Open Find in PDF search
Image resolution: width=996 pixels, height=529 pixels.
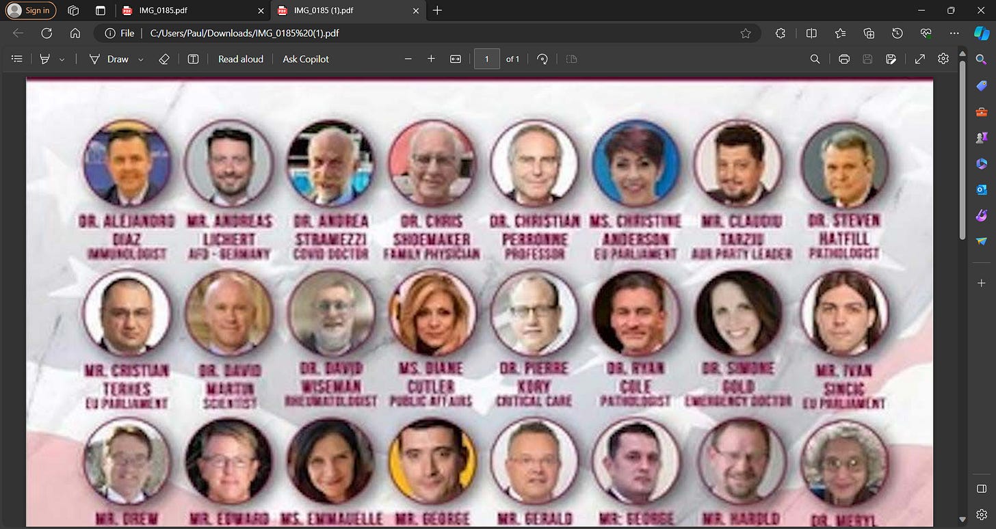815,59
